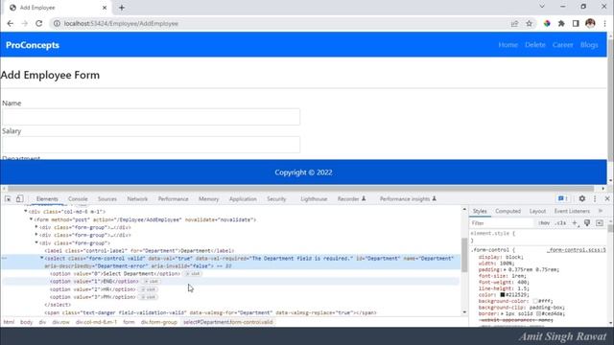Open the tab search chevron
614x345 pixels.
[x=542, y=7]
